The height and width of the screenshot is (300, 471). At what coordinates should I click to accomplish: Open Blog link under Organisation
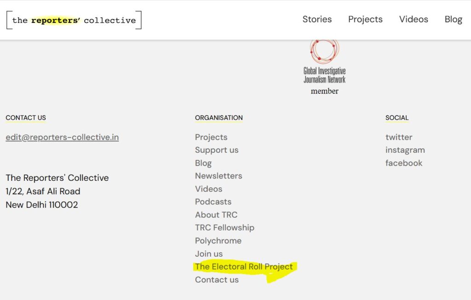[203, 163]
